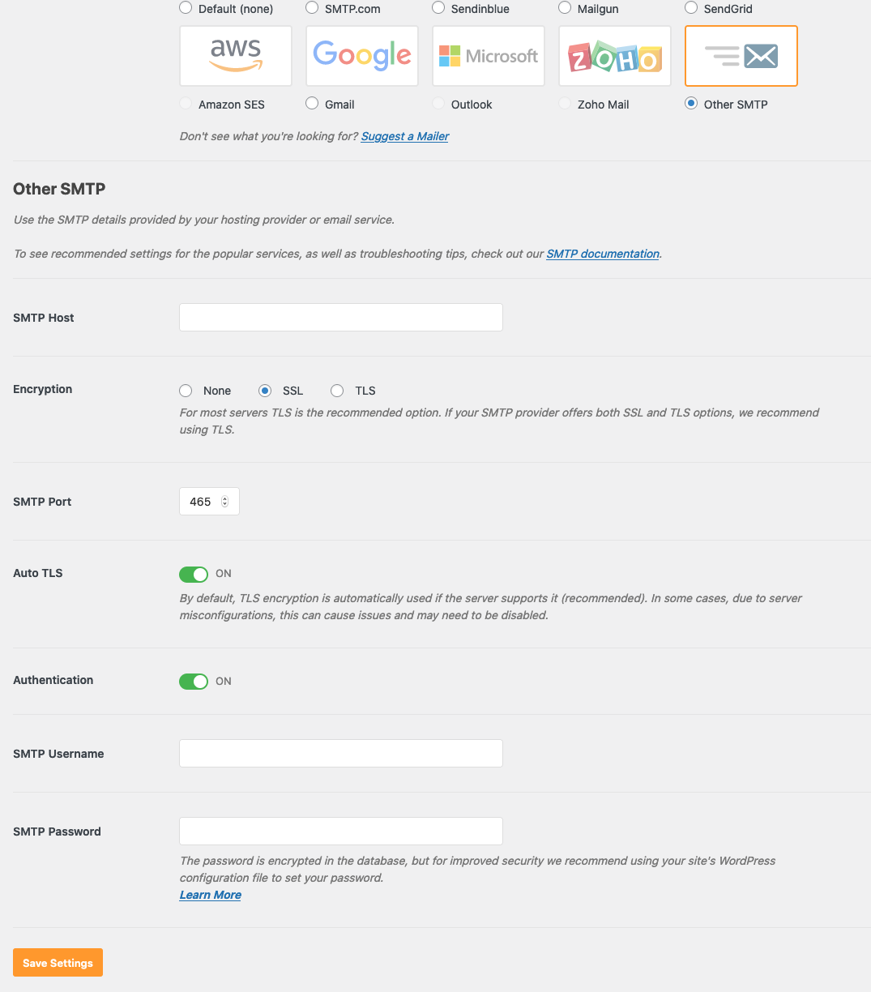Disable the Auto TLS switch
This screenshot has width=871, height=992.
[x=194, y=574]
